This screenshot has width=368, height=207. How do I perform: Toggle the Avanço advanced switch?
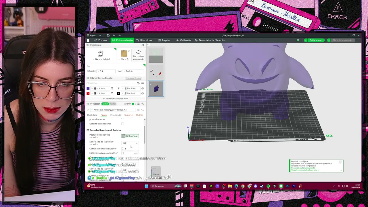pyautogui.click(x=134, y=104)
